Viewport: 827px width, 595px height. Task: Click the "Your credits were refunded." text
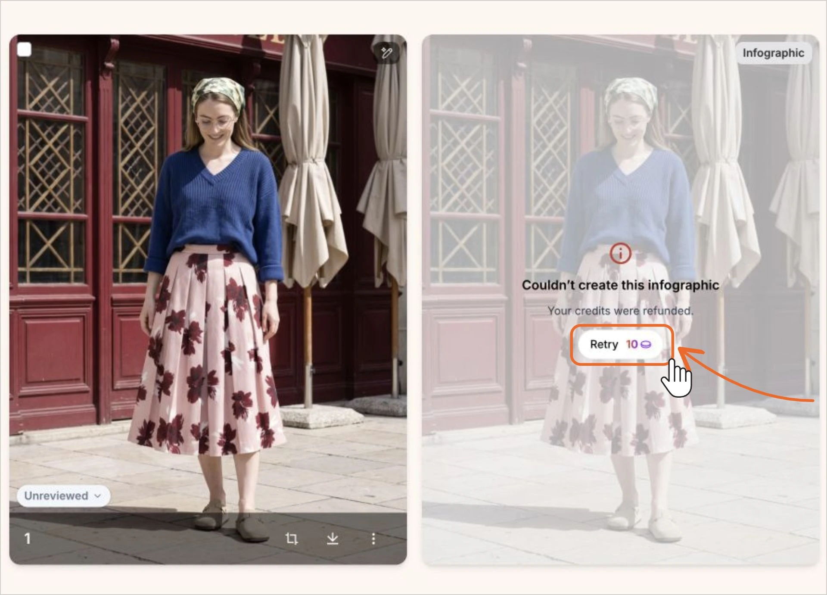[x=620, y=311]
